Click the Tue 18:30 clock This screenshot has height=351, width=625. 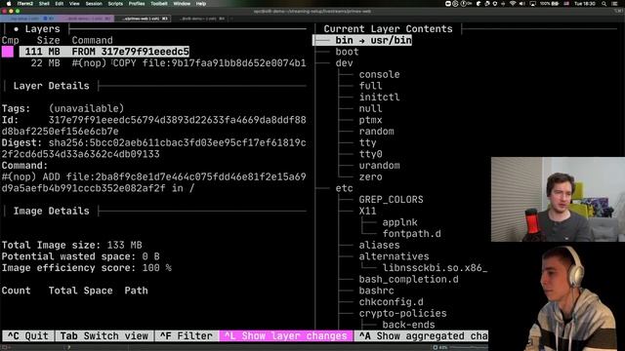click(585, 4)
